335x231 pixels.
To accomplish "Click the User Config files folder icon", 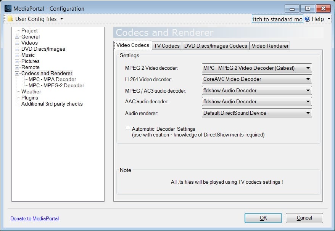I will 10,19.
